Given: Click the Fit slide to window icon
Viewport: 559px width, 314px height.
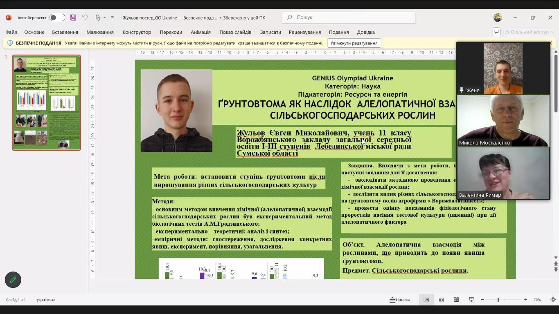Looking at the screenshot, I should coord(553,299).
